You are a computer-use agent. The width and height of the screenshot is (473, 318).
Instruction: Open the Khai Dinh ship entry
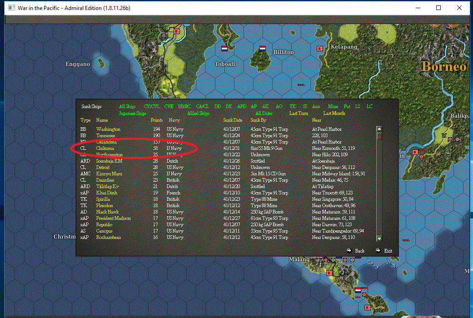pos(106,193)
